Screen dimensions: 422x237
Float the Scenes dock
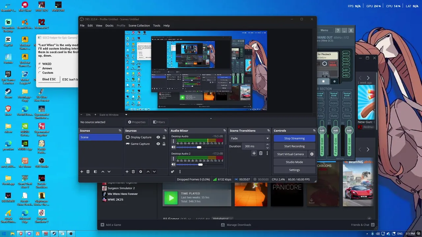(x=120, y=131)
